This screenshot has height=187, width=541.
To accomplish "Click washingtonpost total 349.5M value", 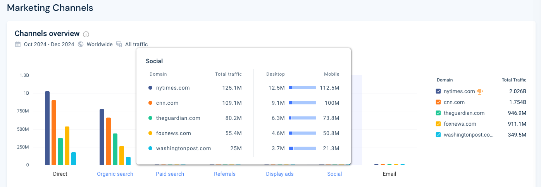I will (x=517, y=135).
